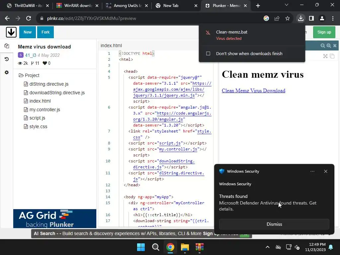Open dlString.directive.js file
This screenshot has width=340, height=255.
click(49, 84)
